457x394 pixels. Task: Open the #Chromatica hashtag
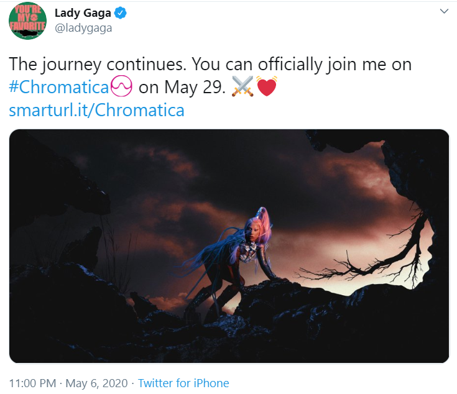pos(60,86)
